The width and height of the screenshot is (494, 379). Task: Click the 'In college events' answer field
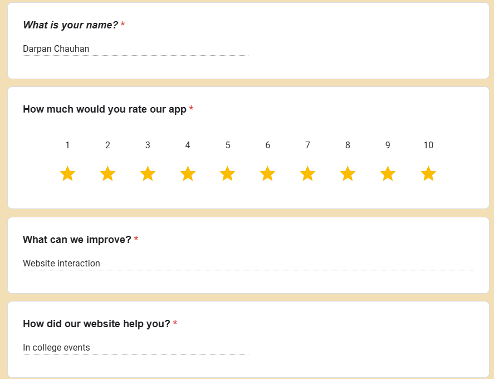pos(135,348)
